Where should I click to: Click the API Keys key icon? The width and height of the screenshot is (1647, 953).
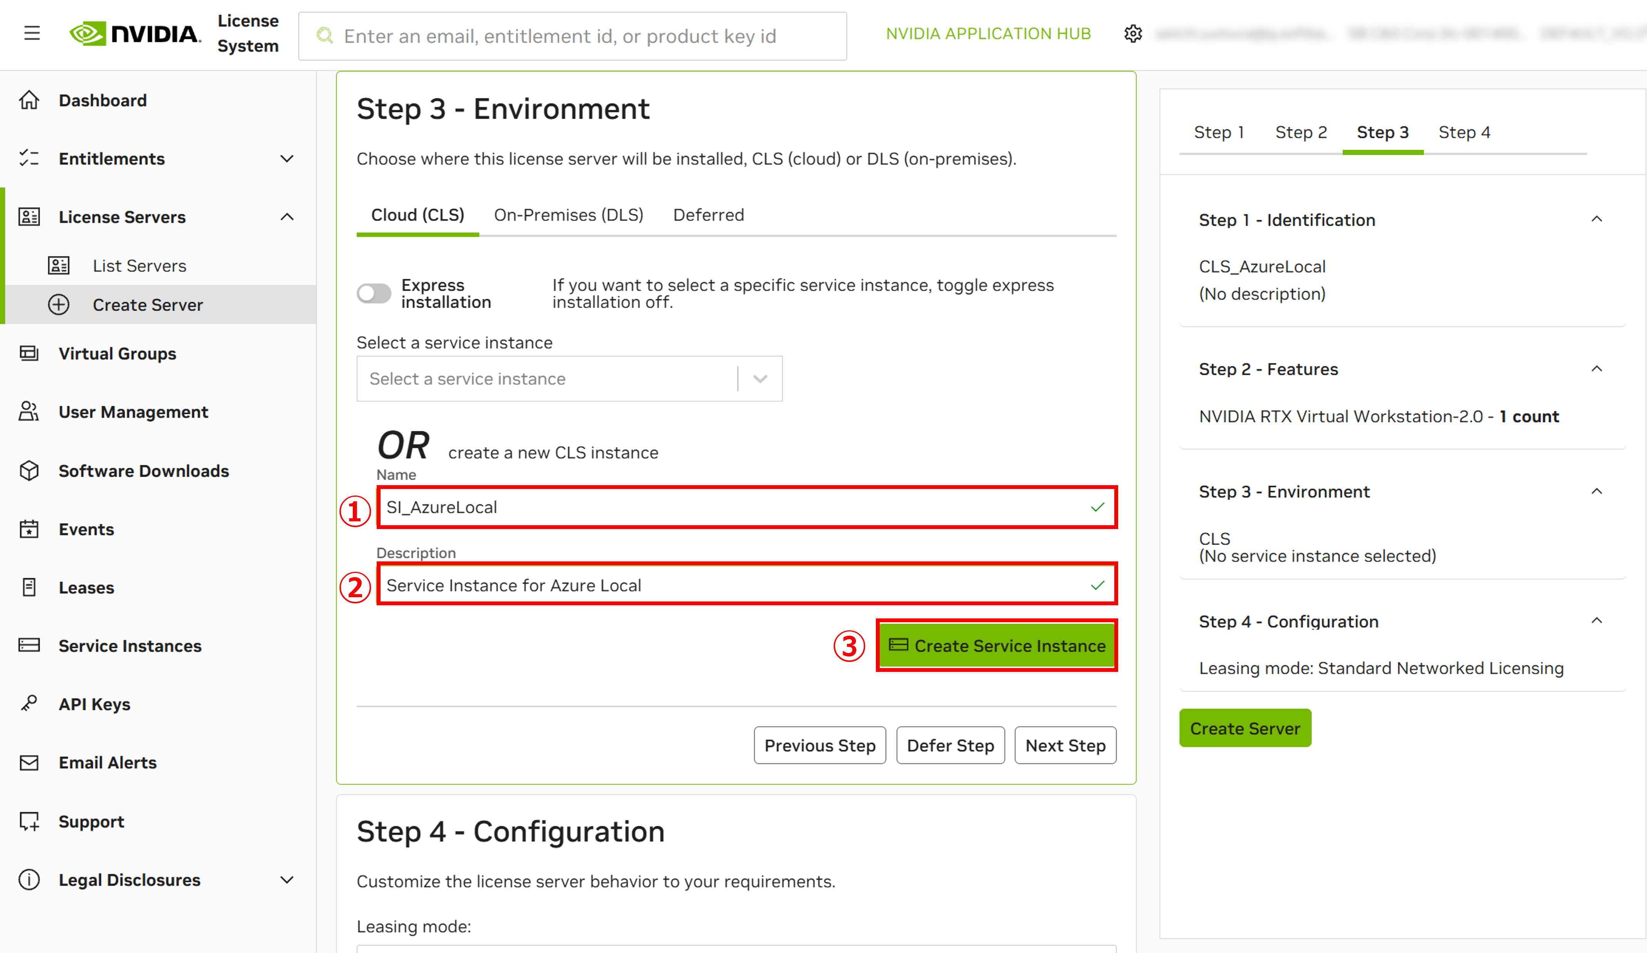click(29, 703)
